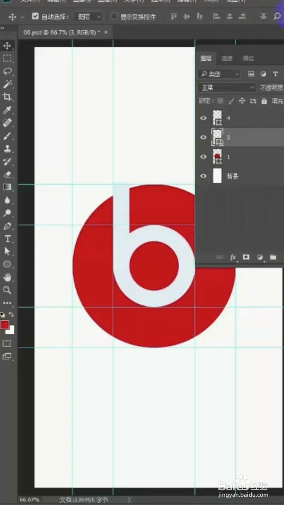Image resolution: width=284 pixels, height=505 pixels.
Task: Add a layer mask
Action: coord(246,257)
